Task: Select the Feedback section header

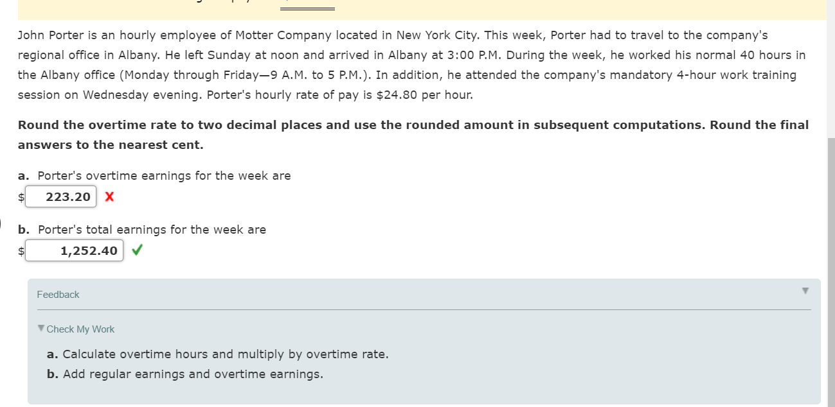Action: click(58, 294)
